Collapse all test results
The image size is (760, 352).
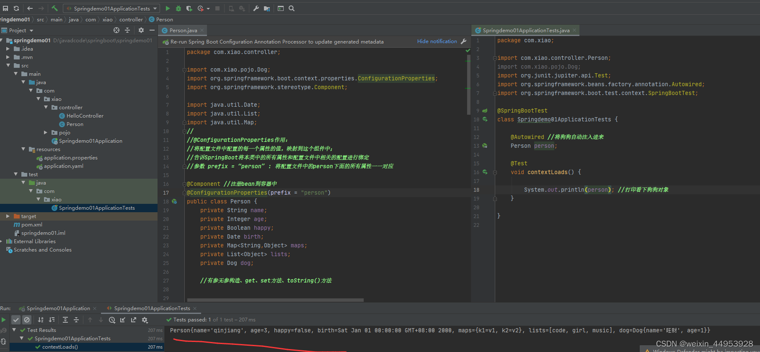pyautogui.click(x=76, y=320)
